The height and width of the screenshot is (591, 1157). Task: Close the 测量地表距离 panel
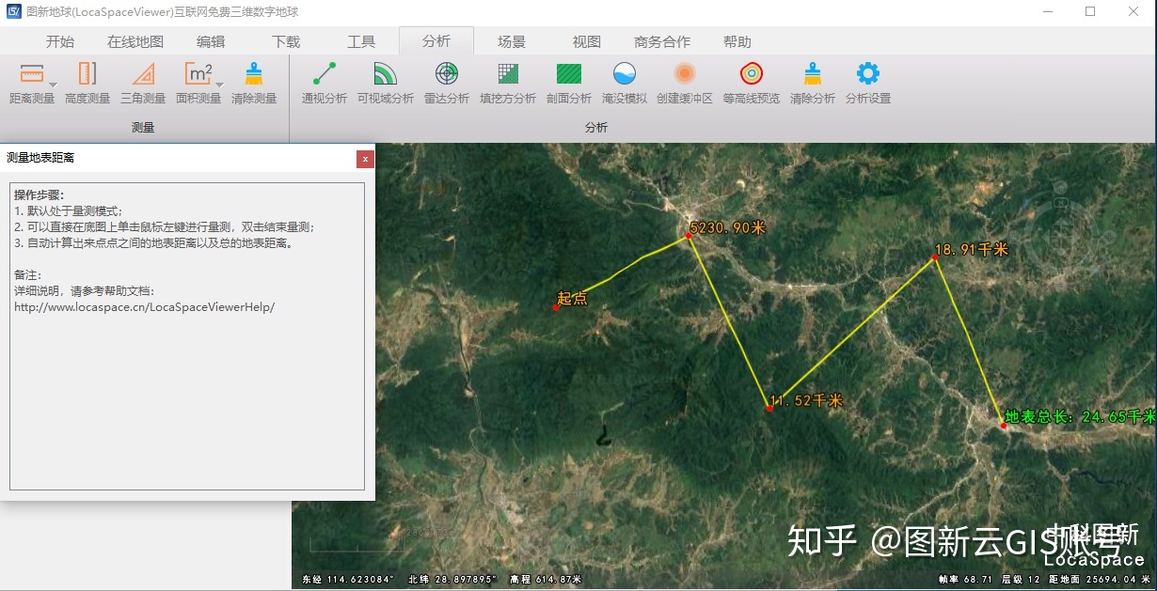tap(366, 159)
